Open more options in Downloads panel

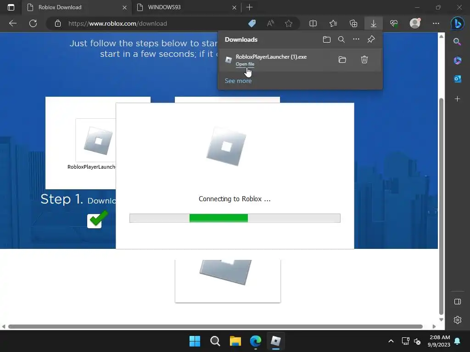coord(356,39)
